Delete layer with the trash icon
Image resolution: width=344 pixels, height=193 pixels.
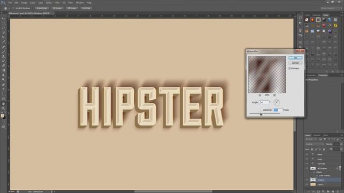pyautogui.click(x=338, y=191)
